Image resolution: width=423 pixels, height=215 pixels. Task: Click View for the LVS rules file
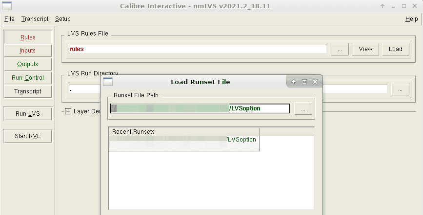click(365, 49)
